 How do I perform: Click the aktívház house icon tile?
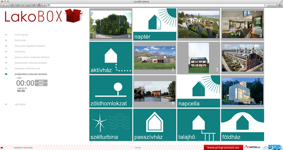click(111, 58)
